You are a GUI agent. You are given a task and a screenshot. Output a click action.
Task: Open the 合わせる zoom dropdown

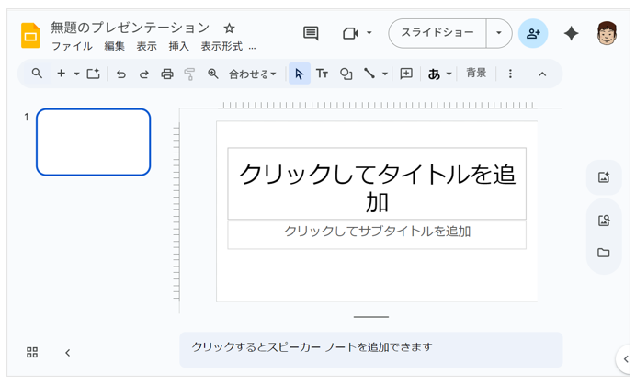[253, 74]
